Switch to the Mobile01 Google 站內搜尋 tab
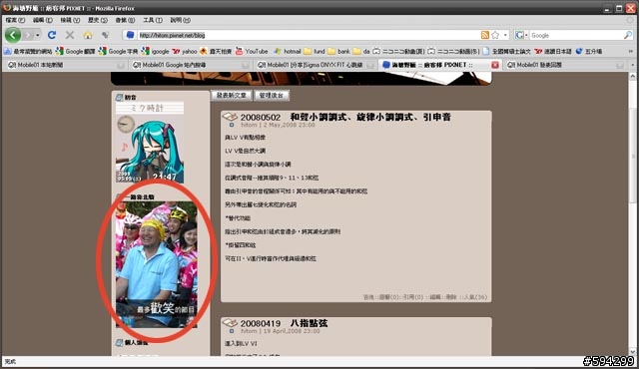 (190, 65)
